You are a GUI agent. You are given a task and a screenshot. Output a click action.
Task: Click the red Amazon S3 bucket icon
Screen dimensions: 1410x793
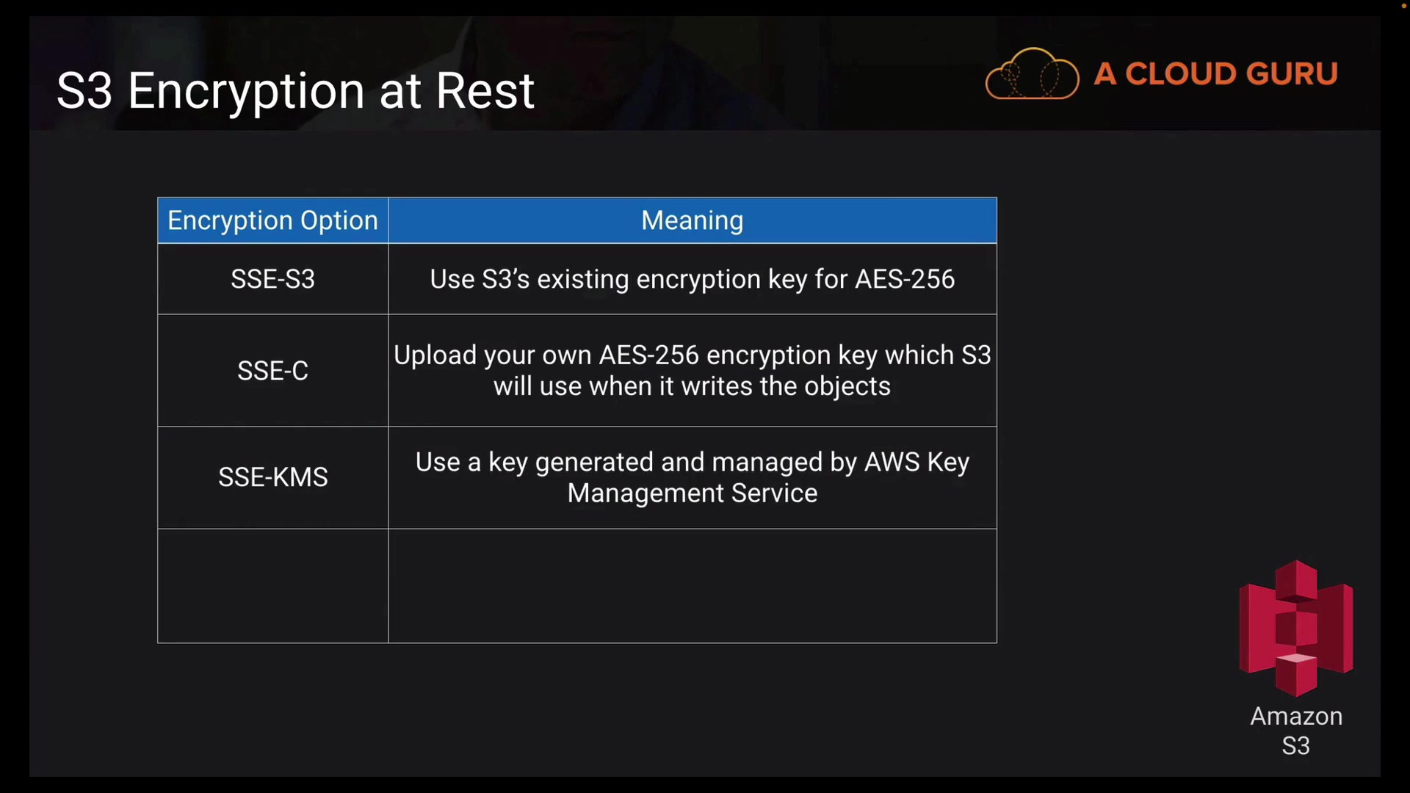[1295, 628]
